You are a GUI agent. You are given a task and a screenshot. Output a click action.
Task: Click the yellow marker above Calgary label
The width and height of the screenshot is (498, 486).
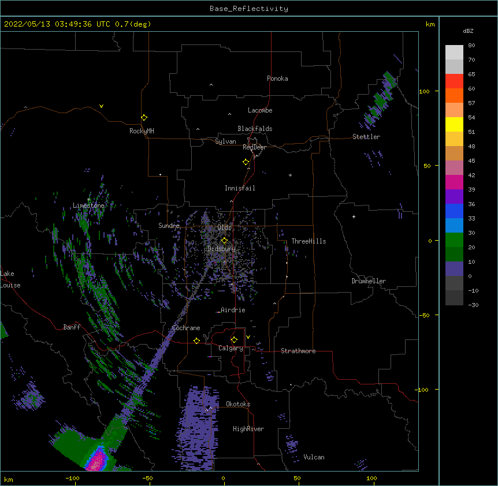[234, 340]
